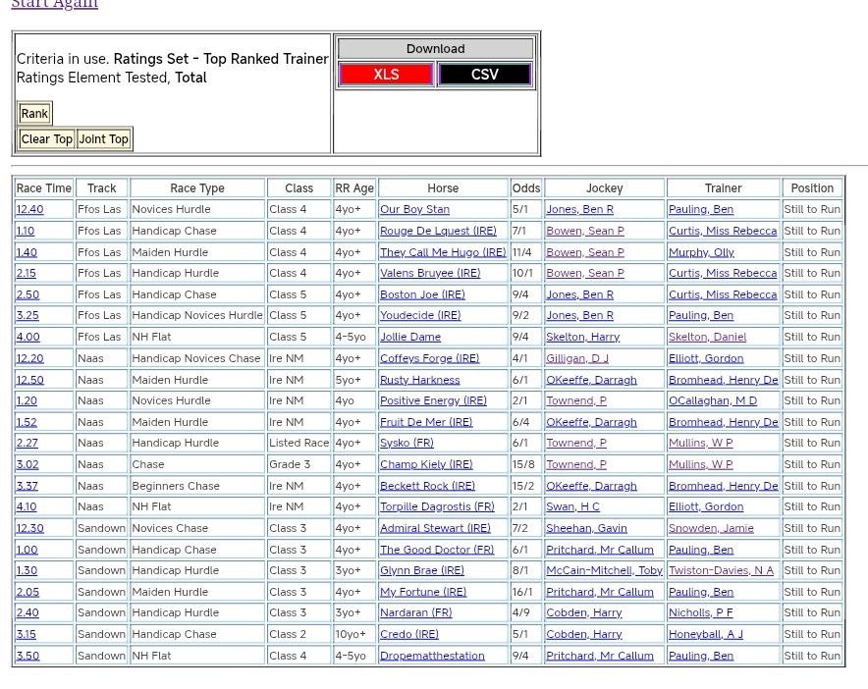
Task: Open jockey McCain-Mitchell, Toby link
Action: click(604, 570)
